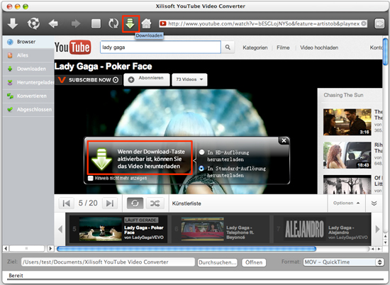
Task: Clear the URL with the x icon
Action: [364, 23]
